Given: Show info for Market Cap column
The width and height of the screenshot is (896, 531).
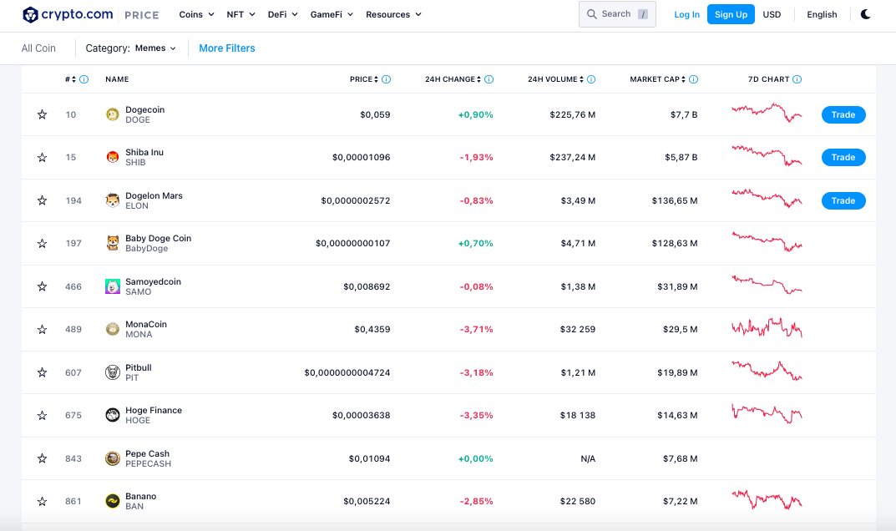Looking at the screenshot, I should [694, 79].
